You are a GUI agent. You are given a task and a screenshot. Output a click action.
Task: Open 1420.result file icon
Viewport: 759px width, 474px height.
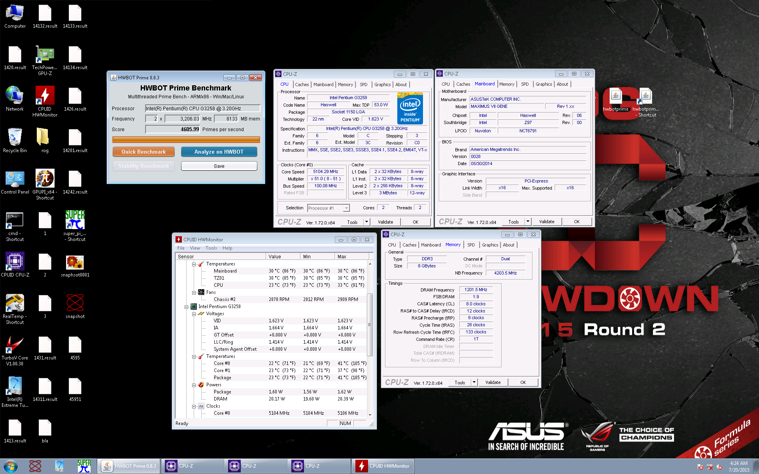pos(15,58)
